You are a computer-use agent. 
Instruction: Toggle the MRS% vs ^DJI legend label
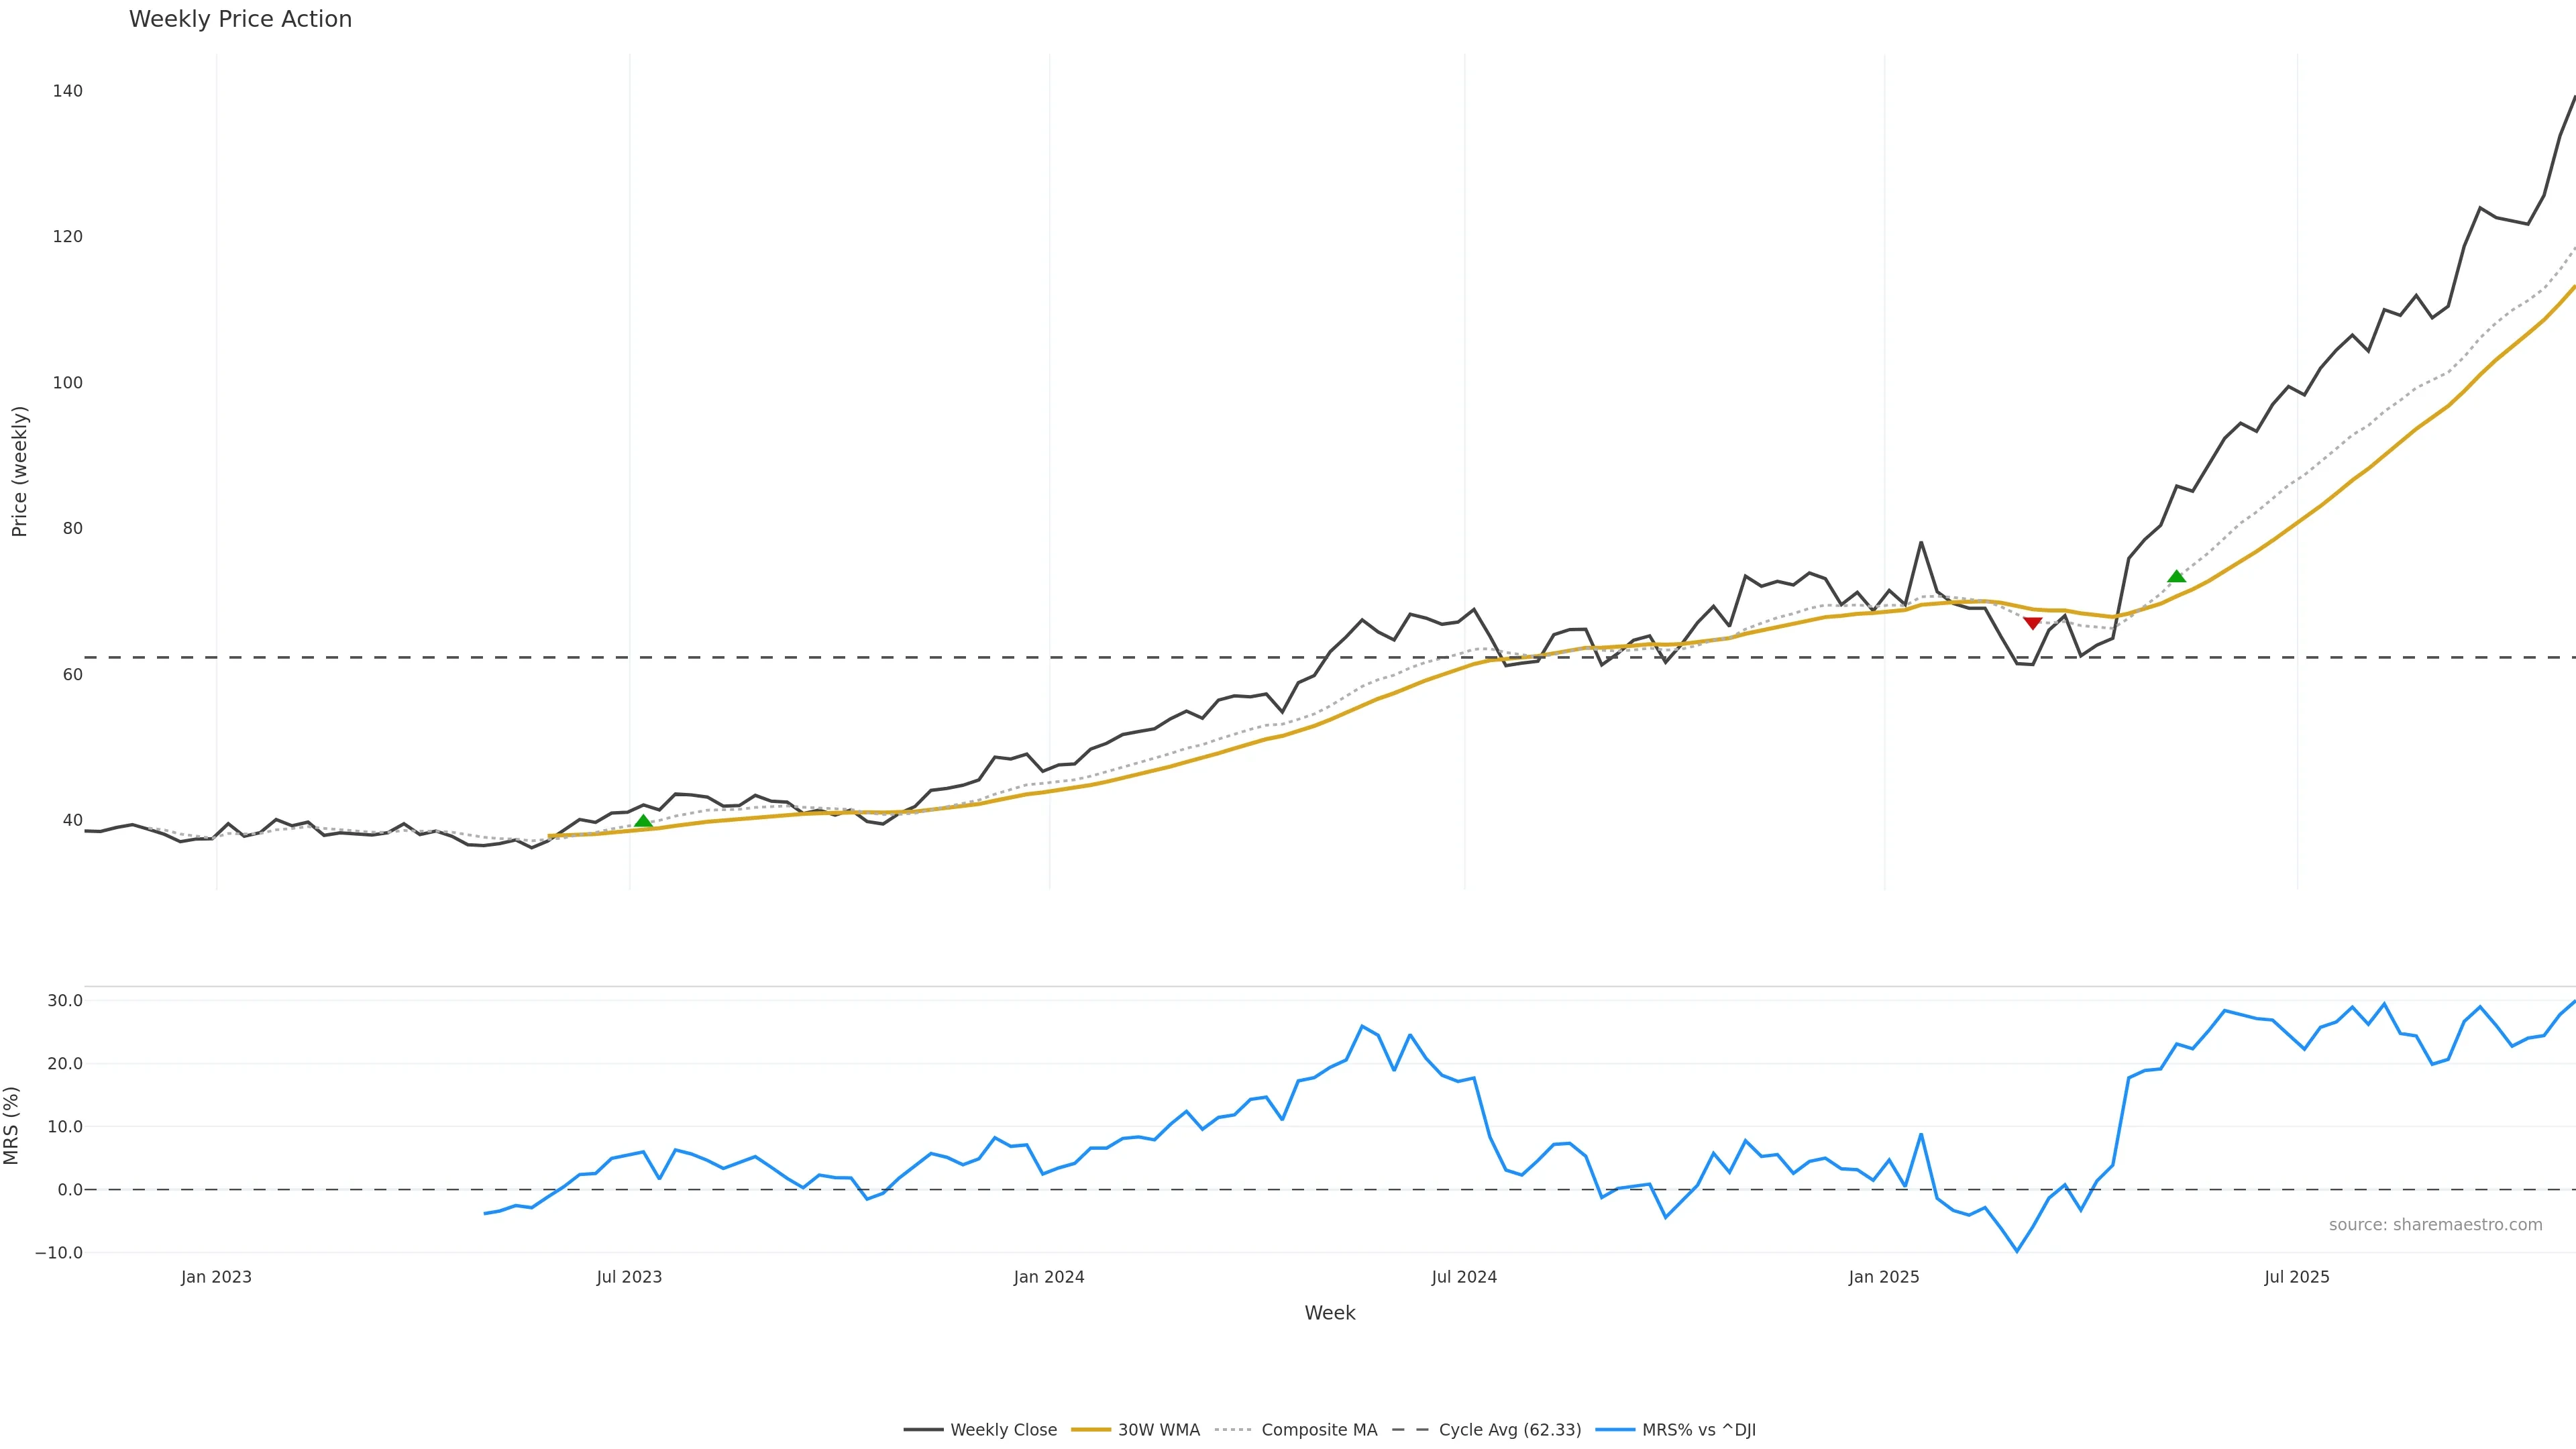[1698, 1430]
